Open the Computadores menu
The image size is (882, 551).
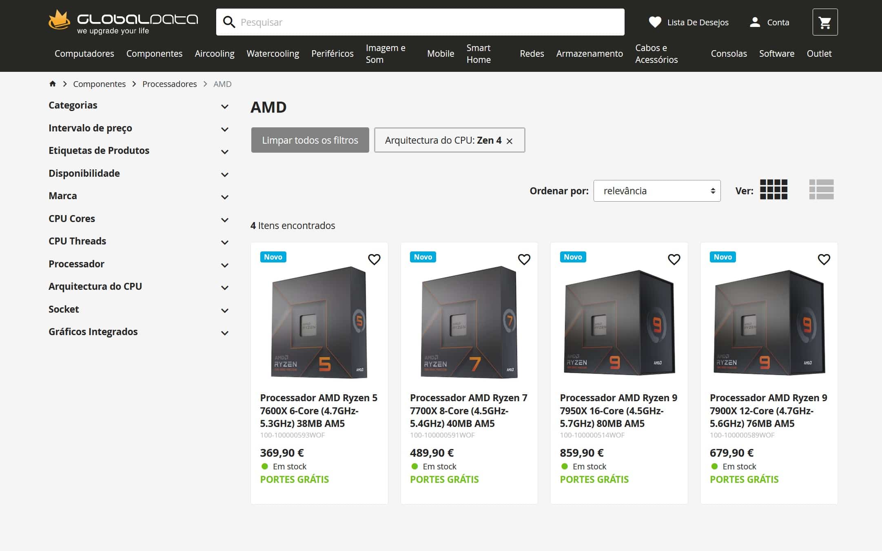tap(84, 53)
